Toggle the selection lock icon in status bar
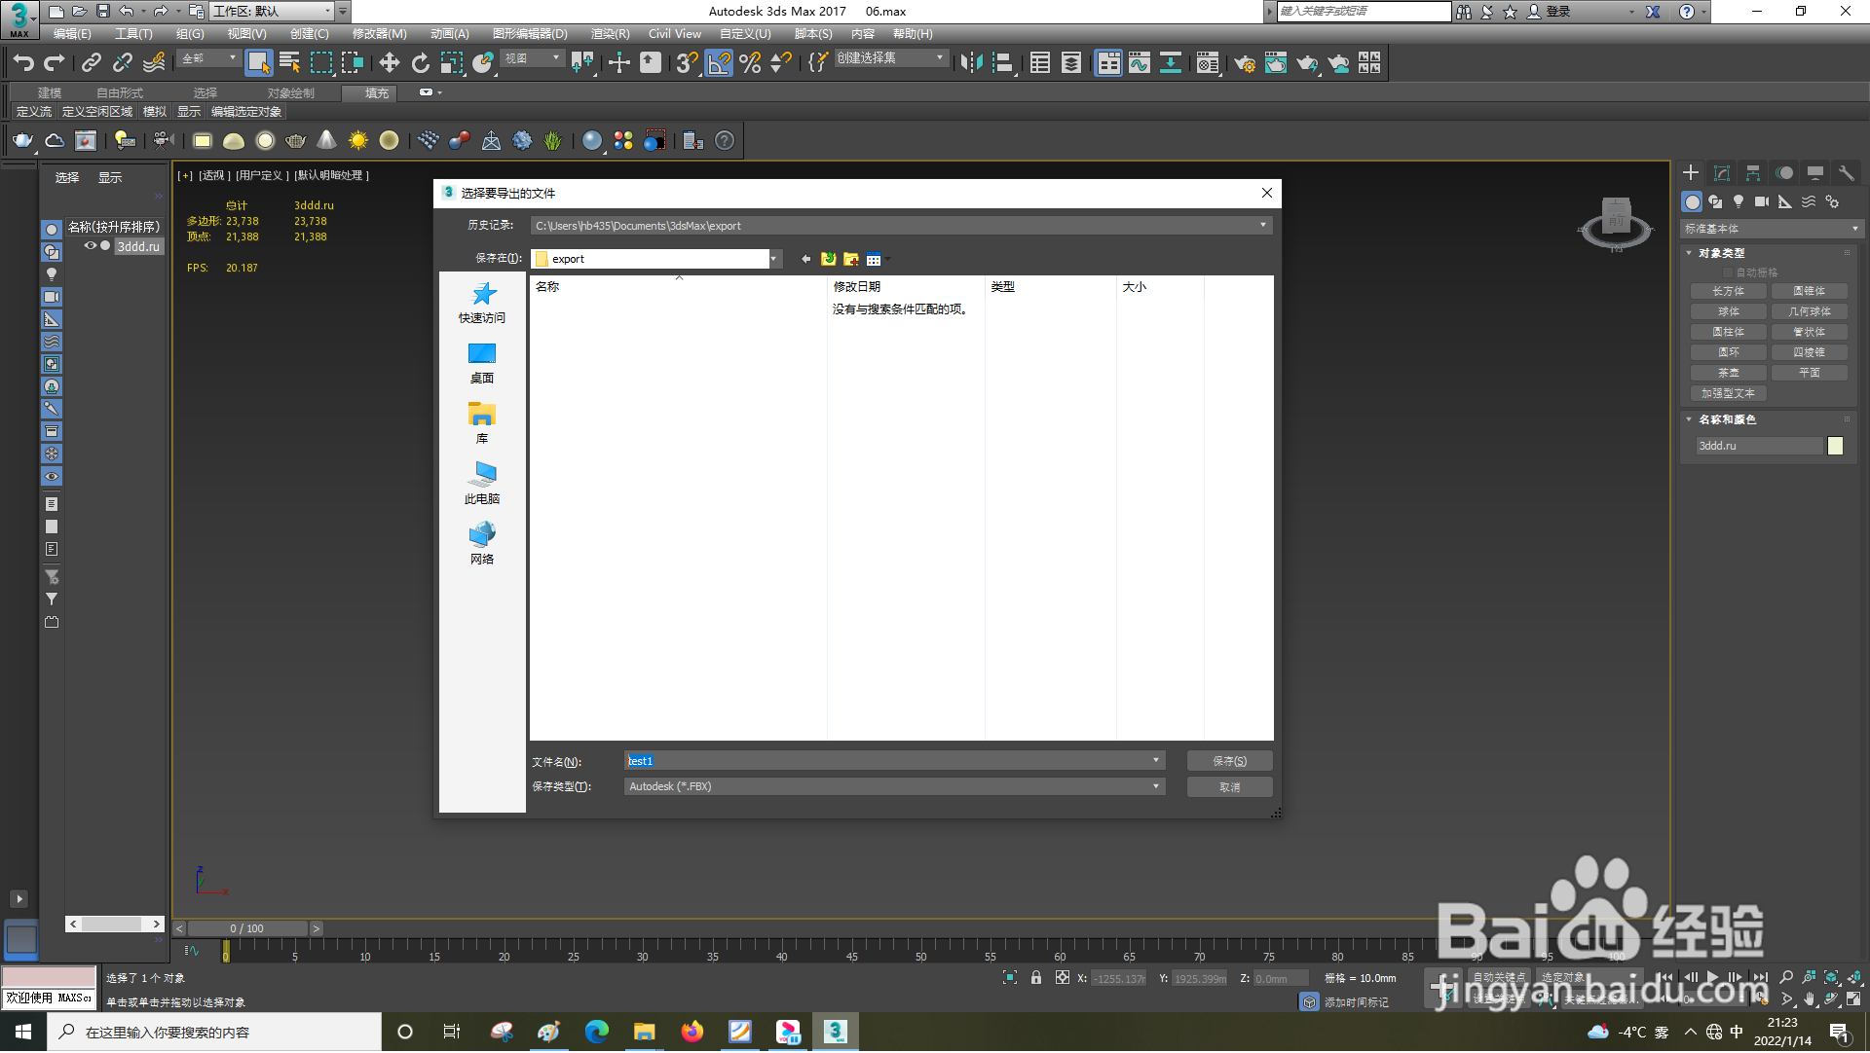 click(x=1036, y=978)
